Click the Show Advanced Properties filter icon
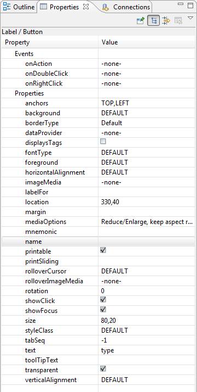197x392 pixels. coord(166,20)
